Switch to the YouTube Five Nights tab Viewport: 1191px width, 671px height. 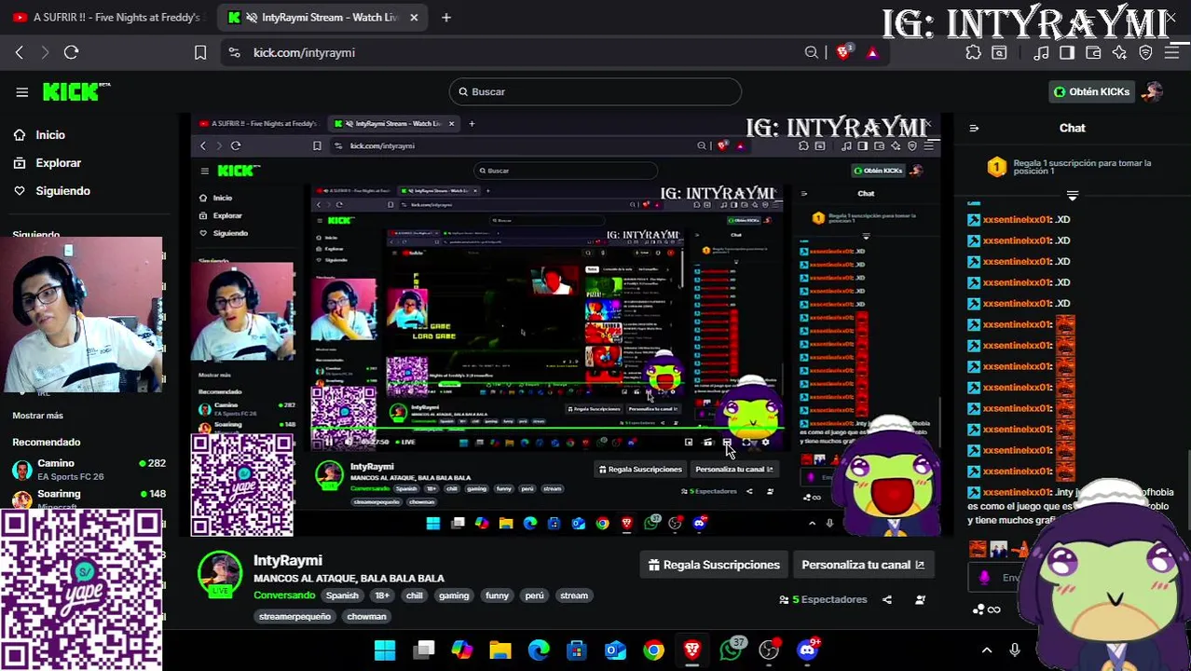point(107,17)
